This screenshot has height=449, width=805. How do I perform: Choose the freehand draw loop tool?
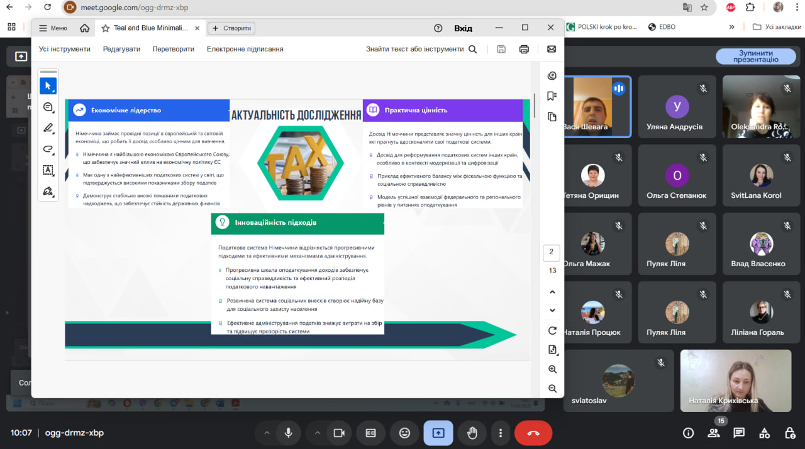(x=48, y=149)
